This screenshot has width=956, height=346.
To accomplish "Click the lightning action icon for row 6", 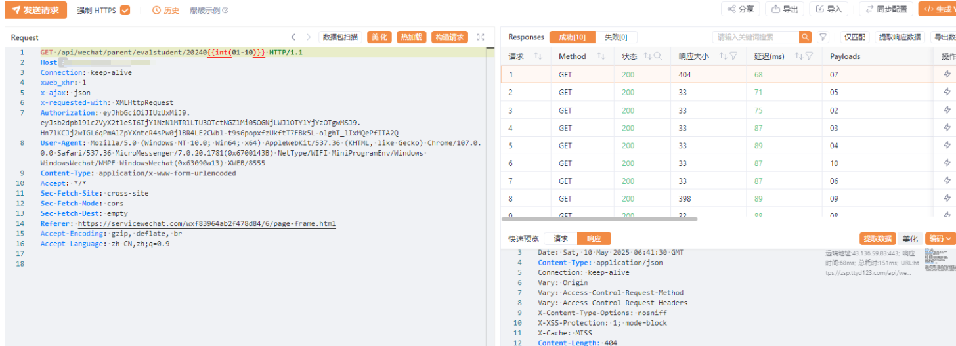I will [x=947, y=163].
